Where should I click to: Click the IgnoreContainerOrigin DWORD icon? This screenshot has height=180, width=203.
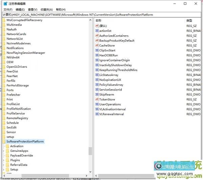coord(97,60)
